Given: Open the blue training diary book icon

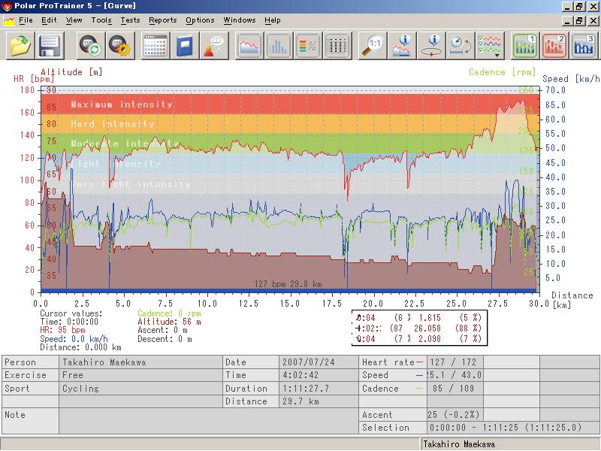Looking at the screenshot, I should 185,46.
